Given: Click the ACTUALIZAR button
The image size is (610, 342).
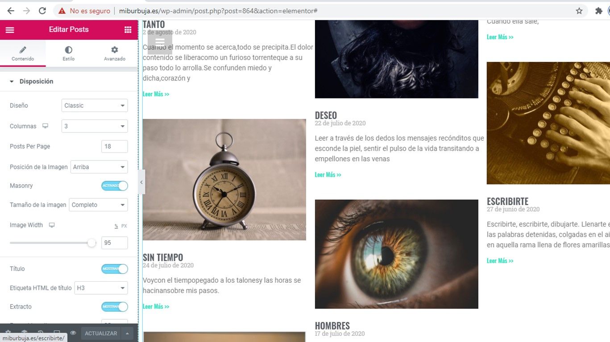Looking at the screenshot, I should (101, 333).
